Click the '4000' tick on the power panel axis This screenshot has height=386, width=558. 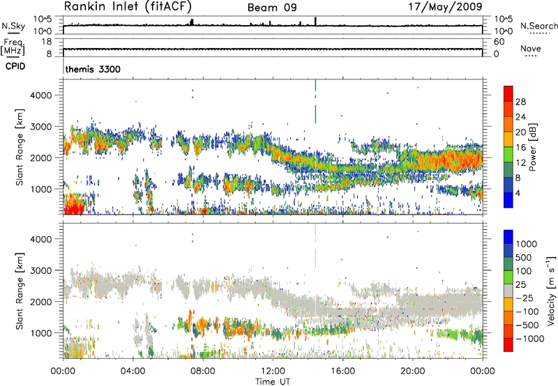point(41,95)
